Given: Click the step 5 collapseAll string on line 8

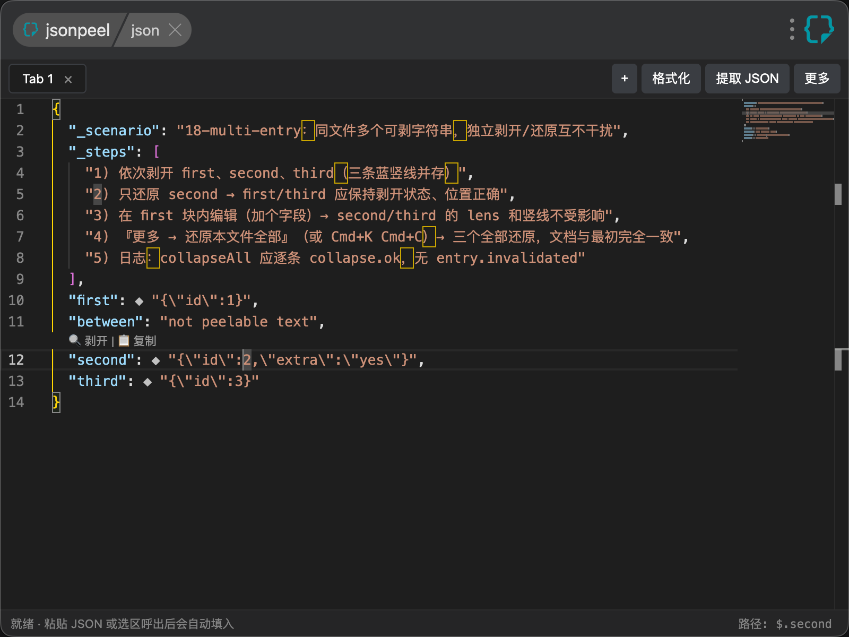Looking at the screenshot, I should pyautogui.click(x=335, y=258).
